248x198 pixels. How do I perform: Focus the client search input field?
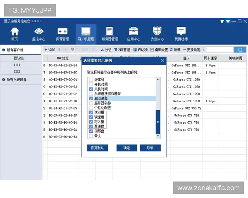click(x=220, y=50)
